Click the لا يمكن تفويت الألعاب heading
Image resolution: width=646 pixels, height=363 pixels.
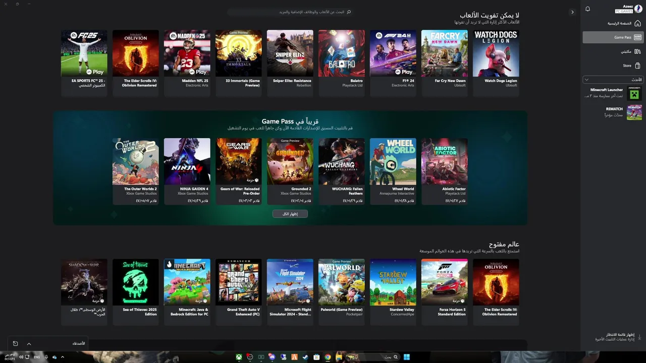[490, 15]
